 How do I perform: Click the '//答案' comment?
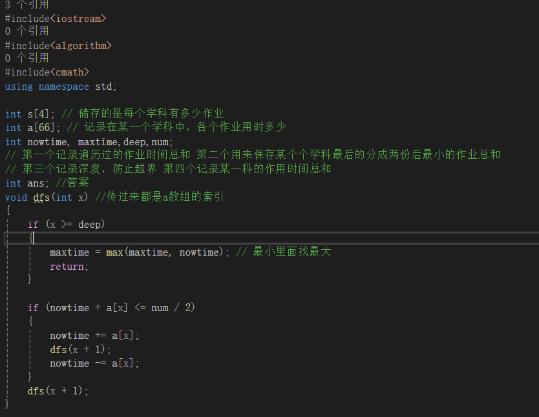click(x=72, y=183)
